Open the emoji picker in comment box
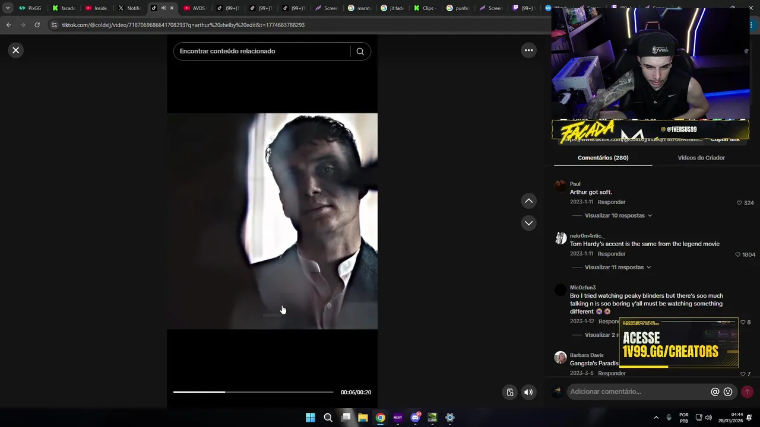Viewport: 760px width, 427px height. 728,392
